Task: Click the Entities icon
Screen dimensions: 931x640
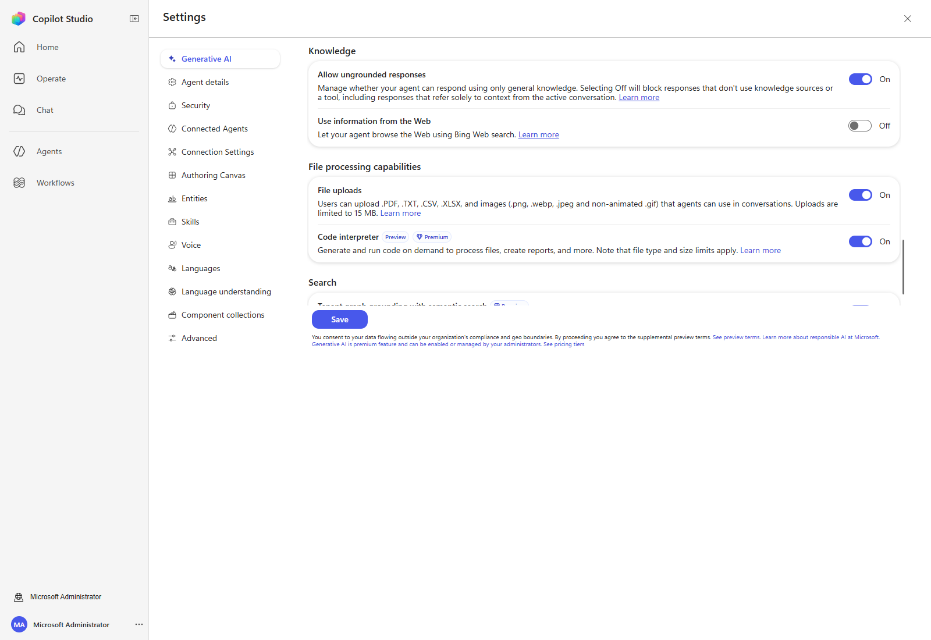Action: (172, 198)
